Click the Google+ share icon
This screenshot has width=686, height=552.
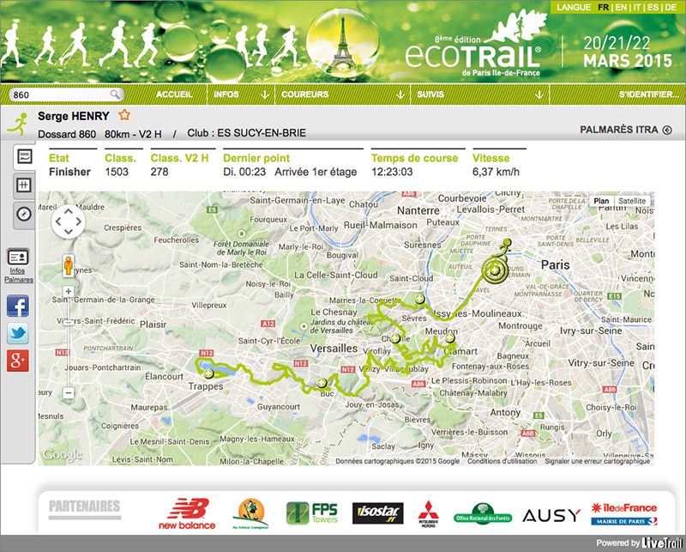18,361
